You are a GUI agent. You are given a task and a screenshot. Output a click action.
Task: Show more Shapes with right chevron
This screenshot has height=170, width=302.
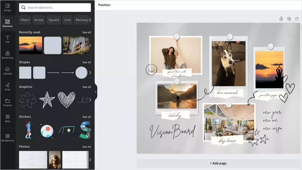coord(90,73)
